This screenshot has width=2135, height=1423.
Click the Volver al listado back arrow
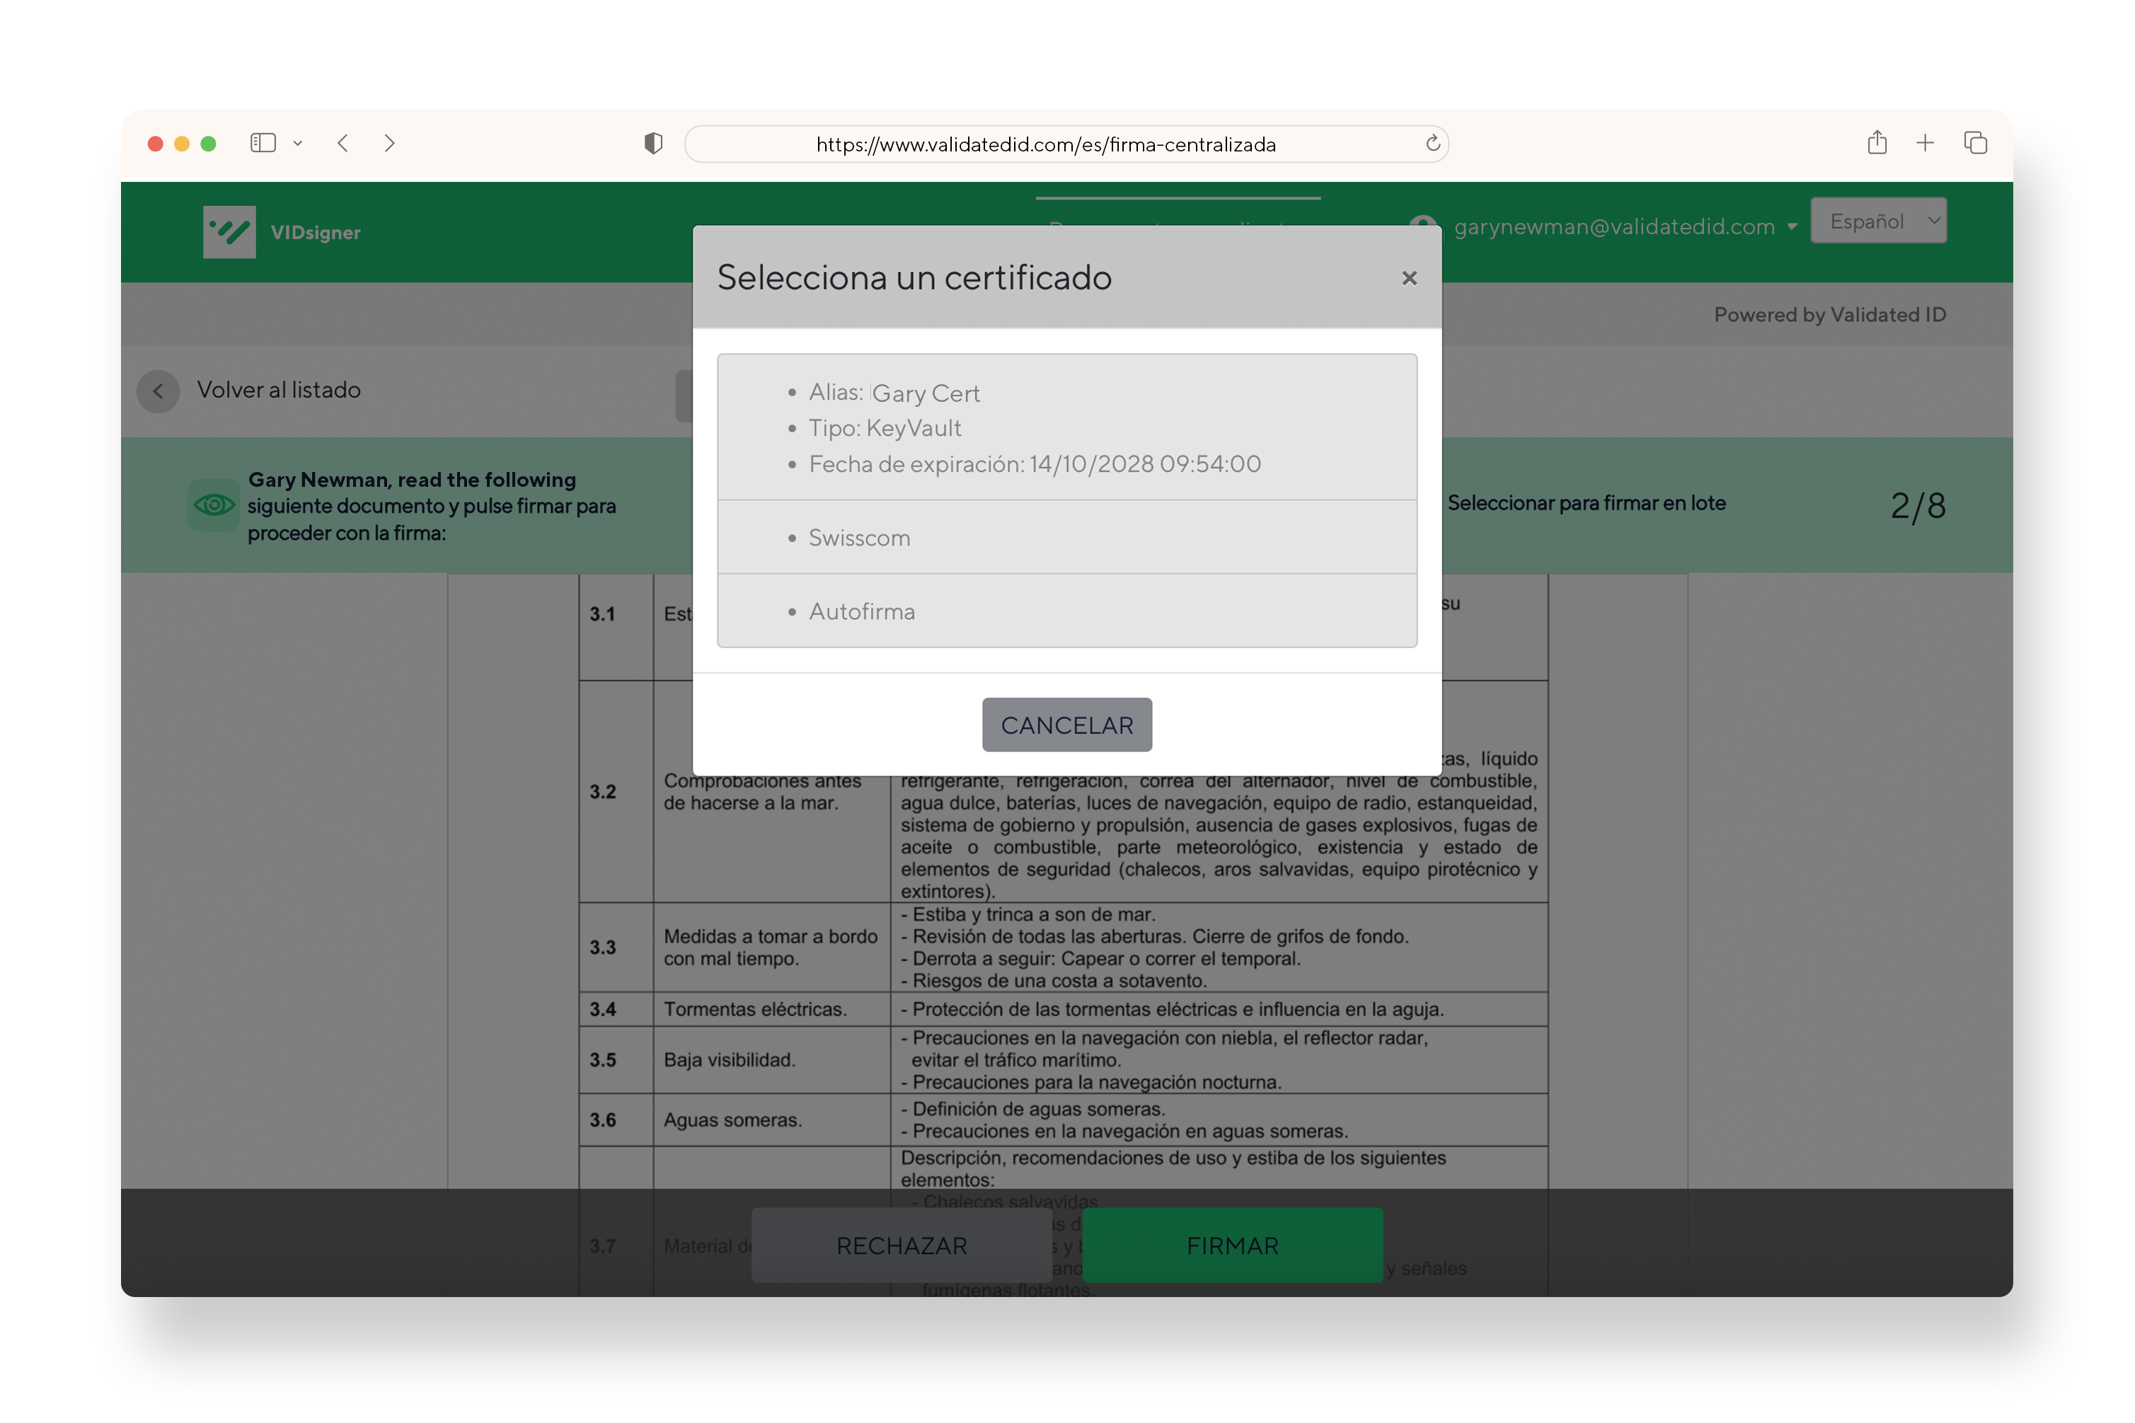pyautogui.click(x=158, y=391)
